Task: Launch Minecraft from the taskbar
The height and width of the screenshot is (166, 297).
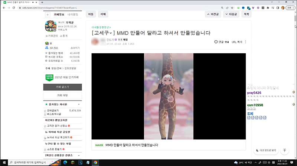Action: [73, 162]
